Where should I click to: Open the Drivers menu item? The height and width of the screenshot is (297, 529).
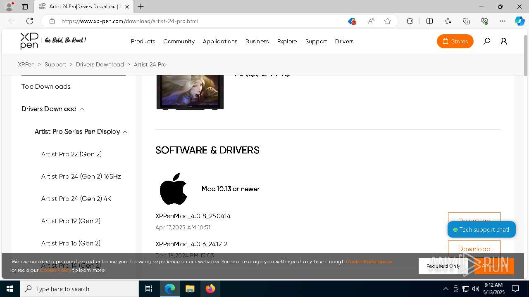(x=344, y=41)
